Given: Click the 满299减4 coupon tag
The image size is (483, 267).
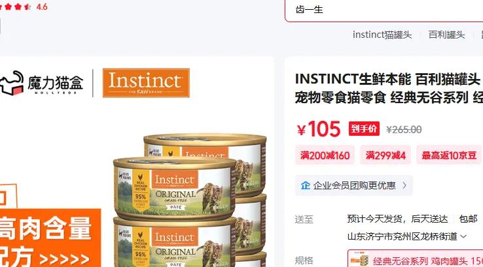Looking at the screenshot, I should point(385,155).
